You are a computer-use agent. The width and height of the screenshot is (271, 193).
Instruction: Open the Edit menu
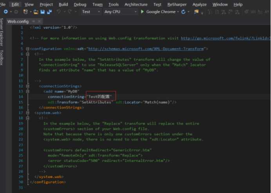pos(15,4)
